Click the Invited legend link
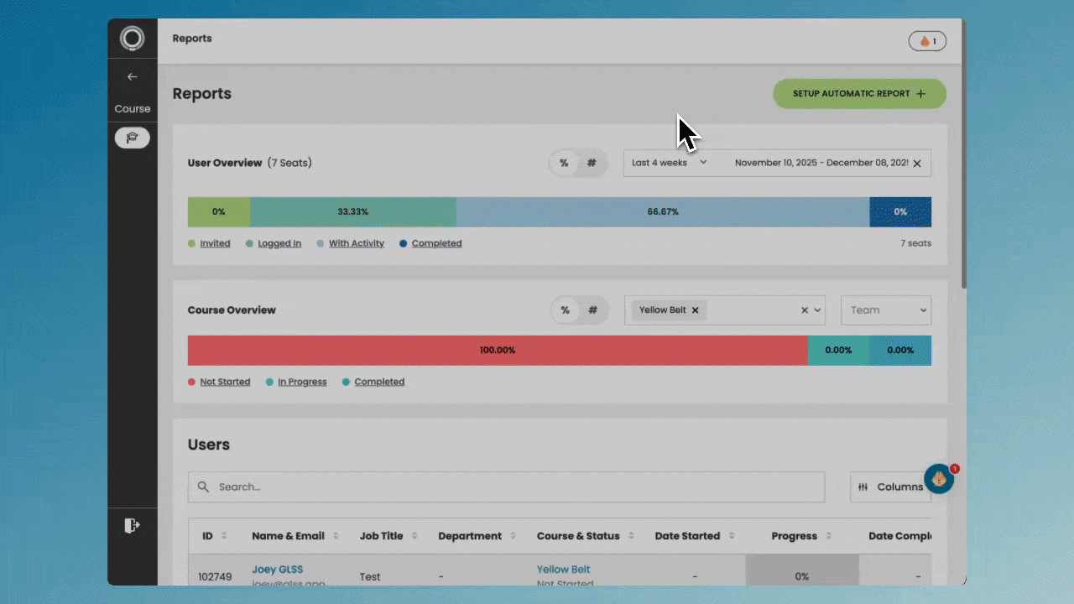This screenshot has width=1074, height=604. [215, 243]
